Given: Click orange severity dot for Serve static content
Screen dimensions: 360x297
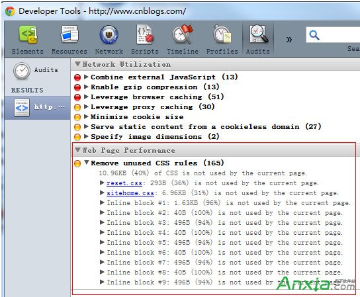Looking at the screenshot, I should [x=77, y=127].
